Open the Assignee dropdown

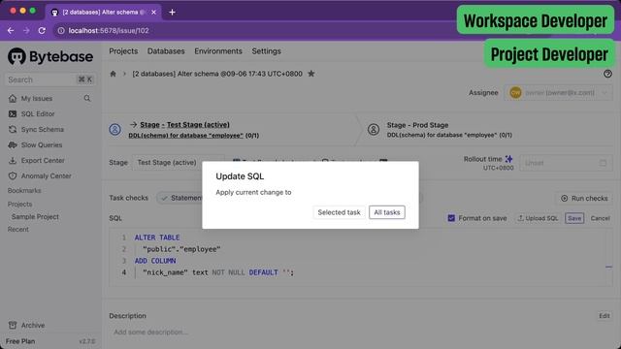(559, 93)
